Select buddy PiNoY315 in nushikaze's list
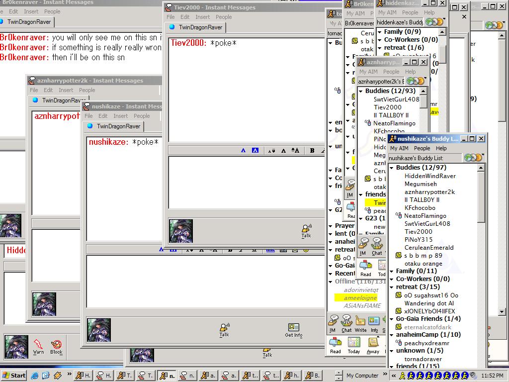Viewport: 509px width, 382px height. (419, 240)
